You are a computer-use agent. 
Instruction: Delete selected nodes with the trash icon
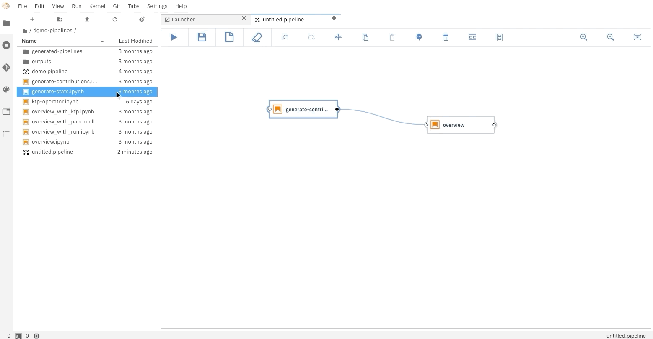pyautogui.click(x=446, y=37)
